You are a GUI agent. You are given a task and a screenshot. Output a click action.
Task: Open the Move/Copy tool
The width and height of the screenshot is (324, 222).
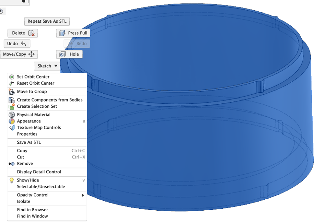tap(19, 54)
